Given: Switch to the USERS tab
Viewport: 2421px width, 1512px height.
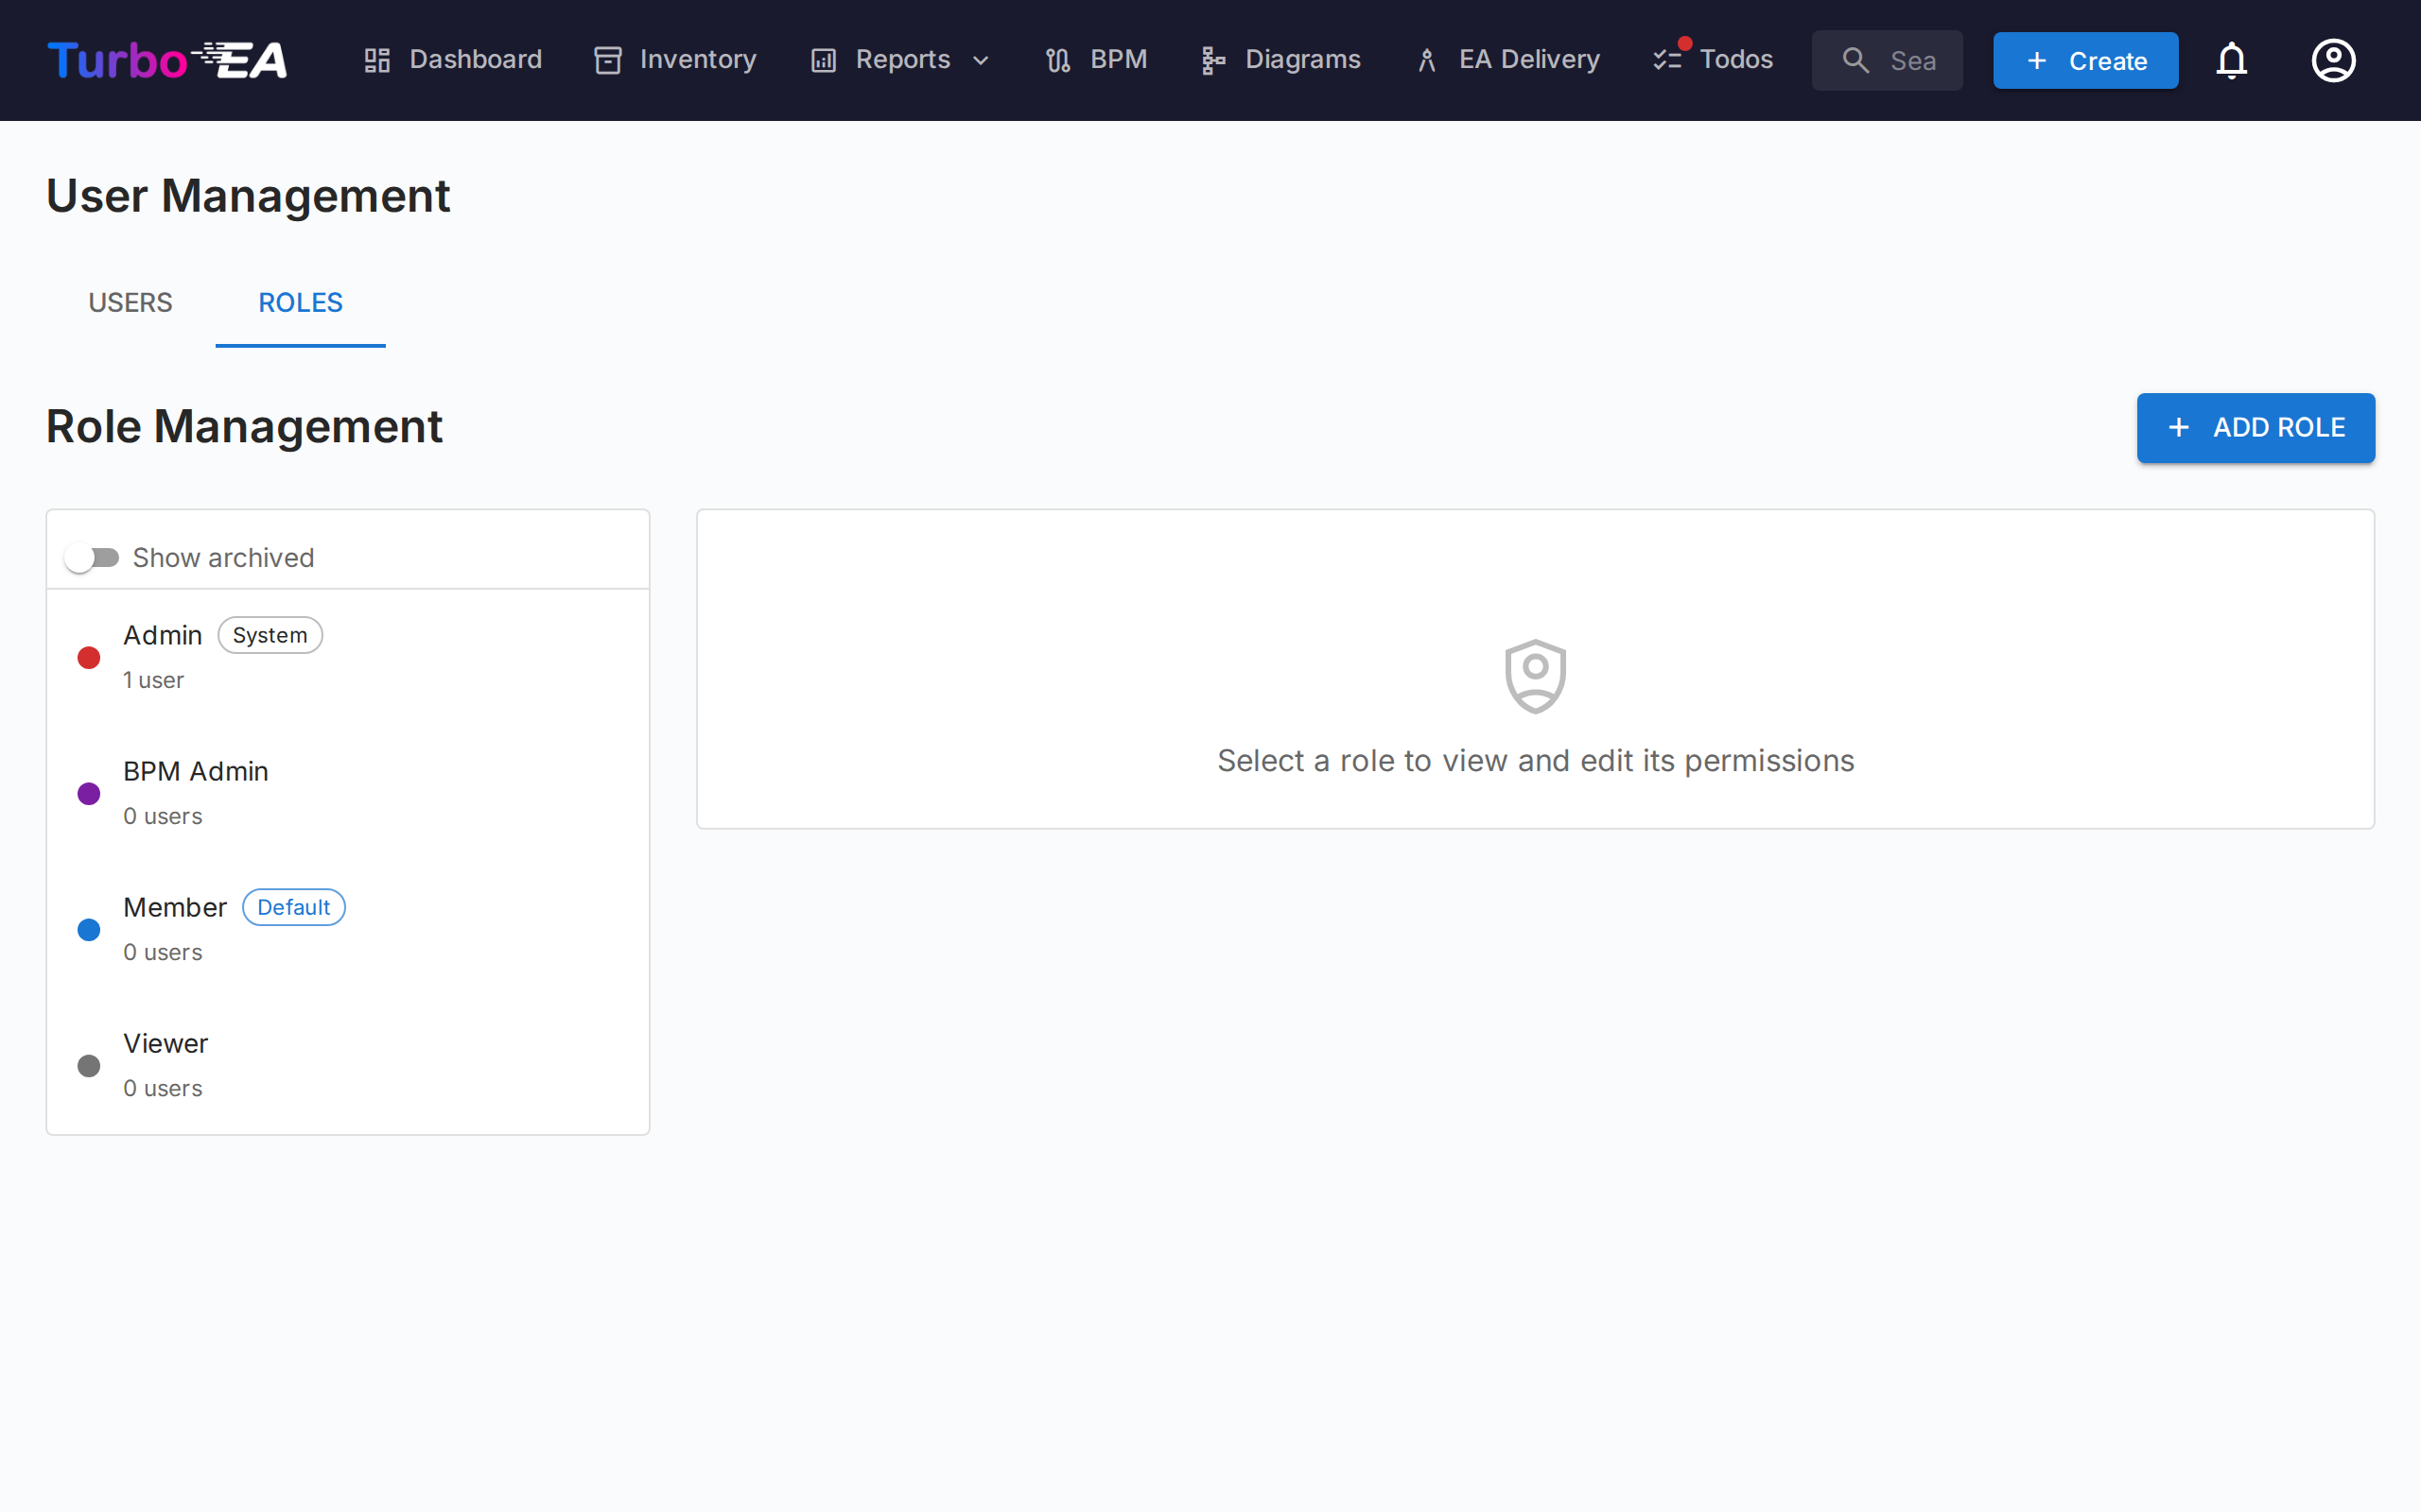Looking at the screenshot, I should pos(131,302).
